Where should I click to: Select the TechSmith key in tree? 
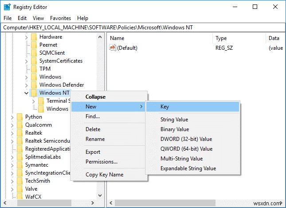(x=38, y=181)
